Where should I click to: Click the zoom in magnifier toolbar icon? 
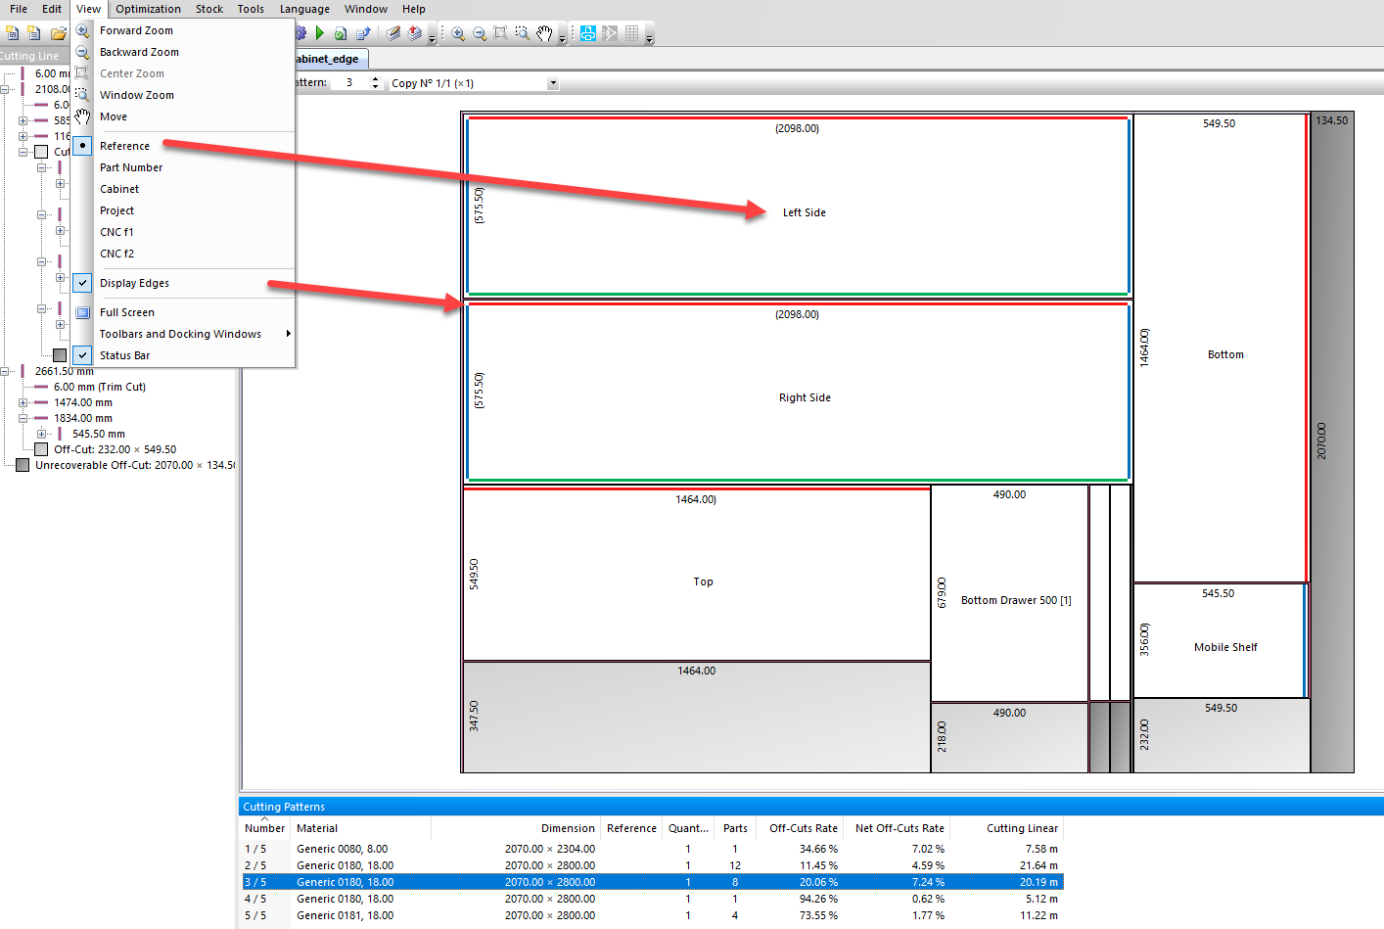point(458,33)
